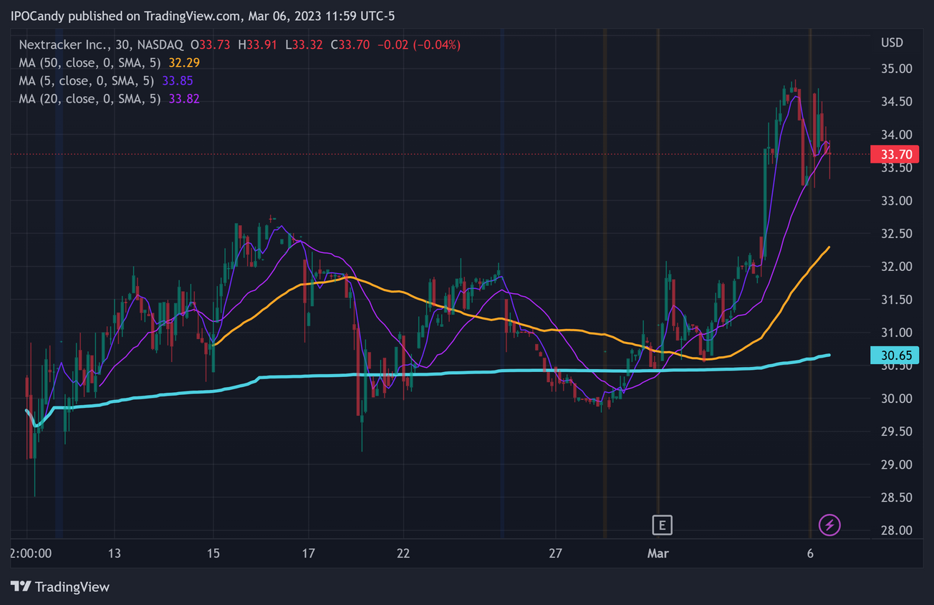Click the purple lightning bolt icon
The width and height of the screenshot is (934, 605).
[x=829, y=525]
